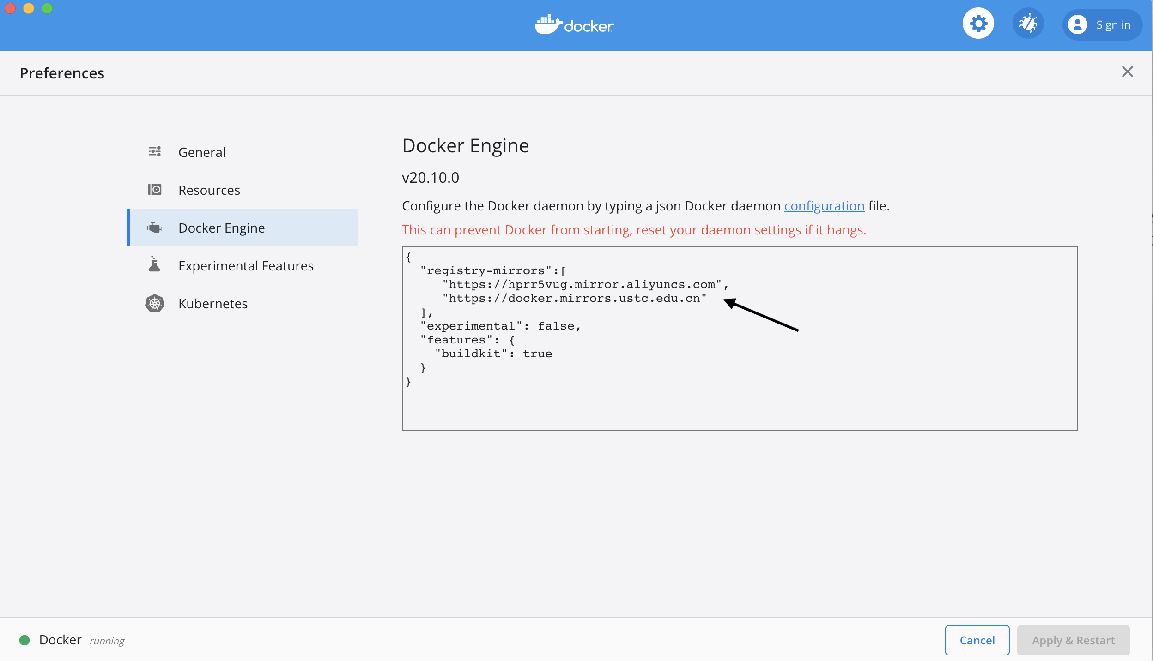1153x661 pixels.
Task: Close the Preferences dialog
Action: 1128,72
